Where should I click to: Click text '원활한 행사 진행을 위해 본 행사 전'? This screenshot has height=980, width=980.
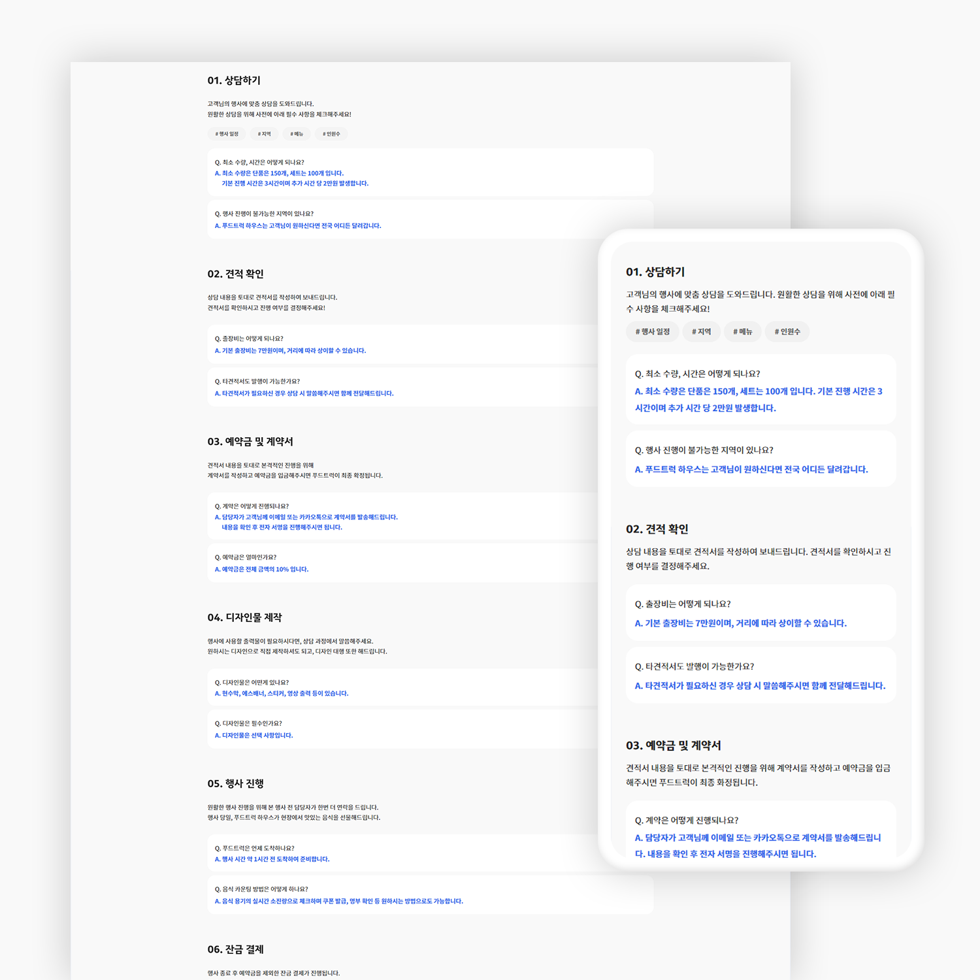pos(293,808)
